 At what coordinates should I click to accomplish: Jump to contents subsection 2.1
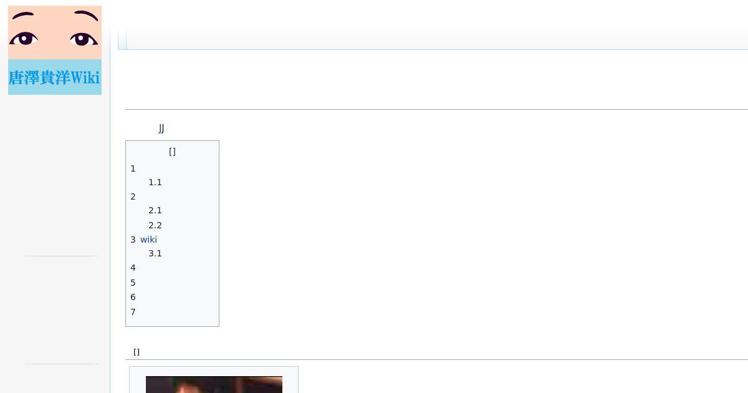155,210
